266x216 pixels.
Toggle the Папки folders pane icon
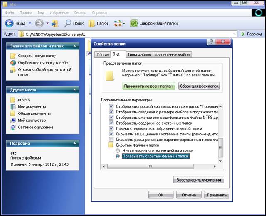pos(91,23)
